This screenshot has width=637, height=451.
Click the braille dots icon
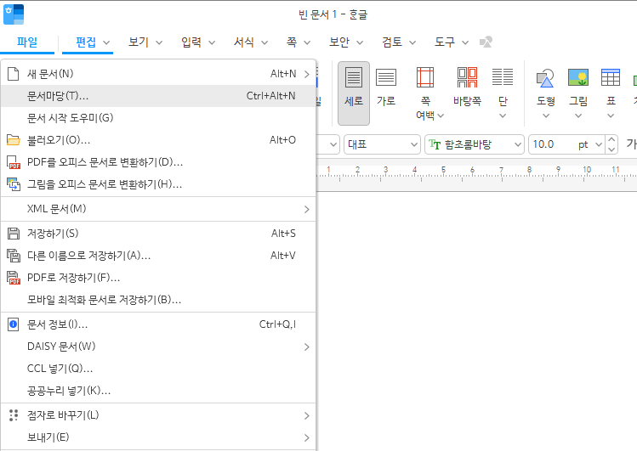click(x=14, y=415)
